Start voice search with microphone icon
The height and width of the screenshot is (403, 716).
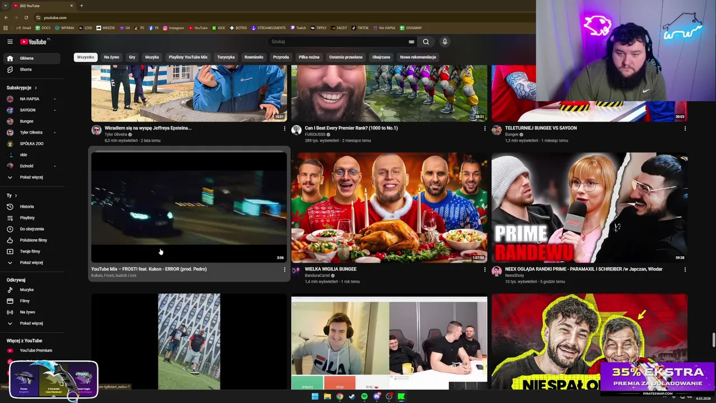click(x=445, y=41)
